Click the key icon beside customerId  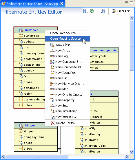click(x=21, y=36)
